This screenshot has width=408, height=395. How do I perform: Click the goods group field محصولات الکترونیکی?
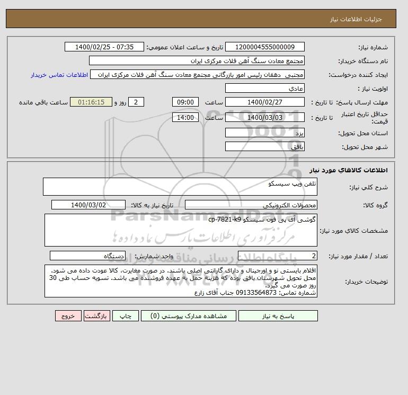point(251,205)
